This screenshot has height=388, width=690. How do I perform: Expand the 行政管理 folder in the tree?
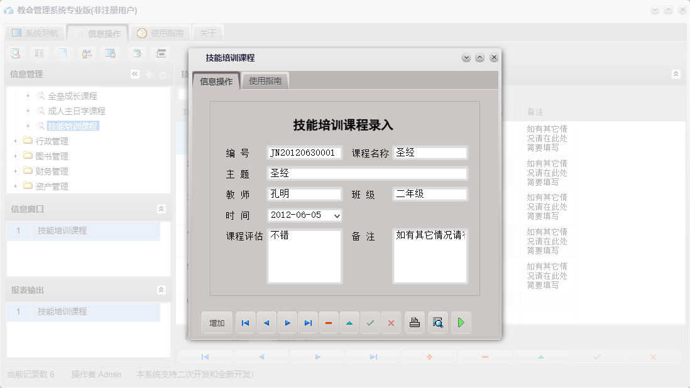pyautogui.click(x=15, y=141)
